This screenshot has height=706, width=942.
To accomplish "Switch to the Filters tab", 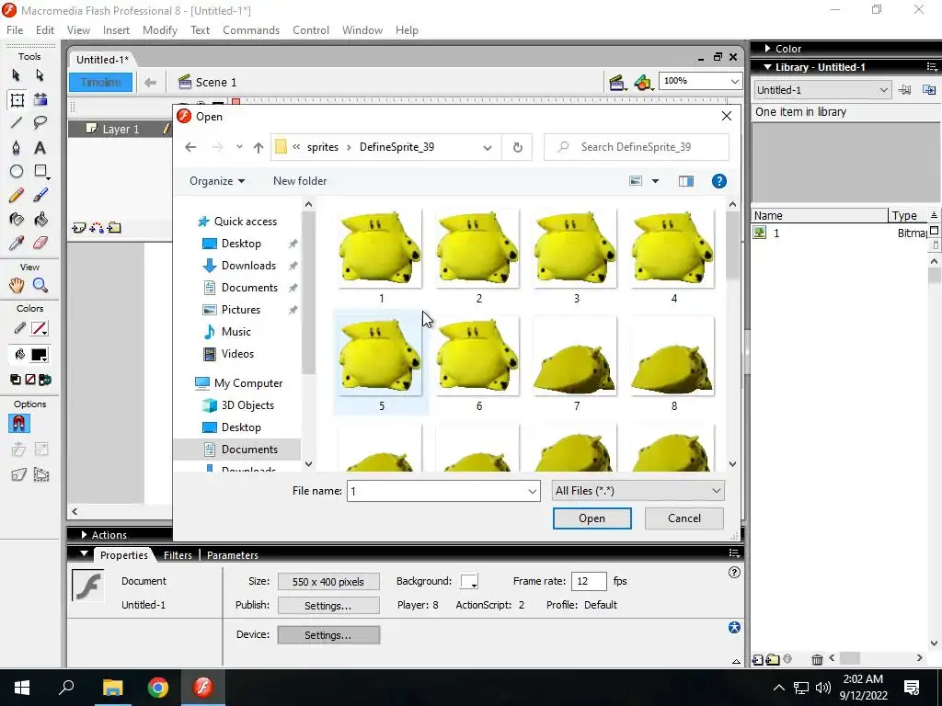I will tap(178, 555).
